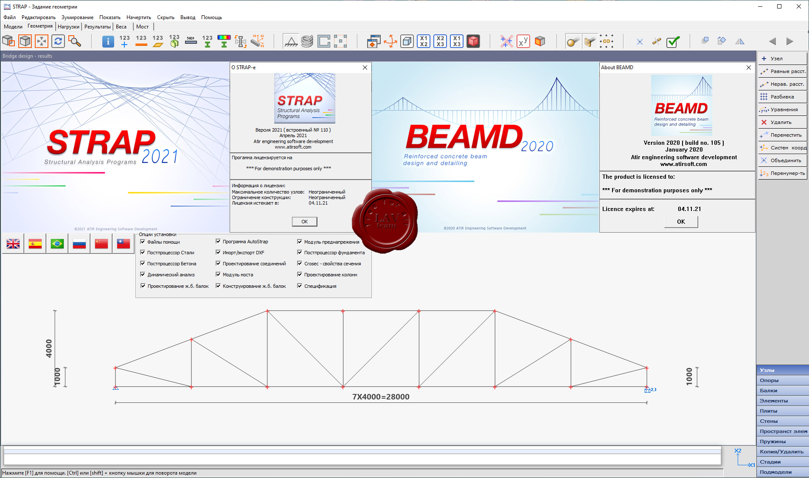Switch to the Результаты tab
The width and height of the screenshot is (809, 478).
click(x=97, y=26)
